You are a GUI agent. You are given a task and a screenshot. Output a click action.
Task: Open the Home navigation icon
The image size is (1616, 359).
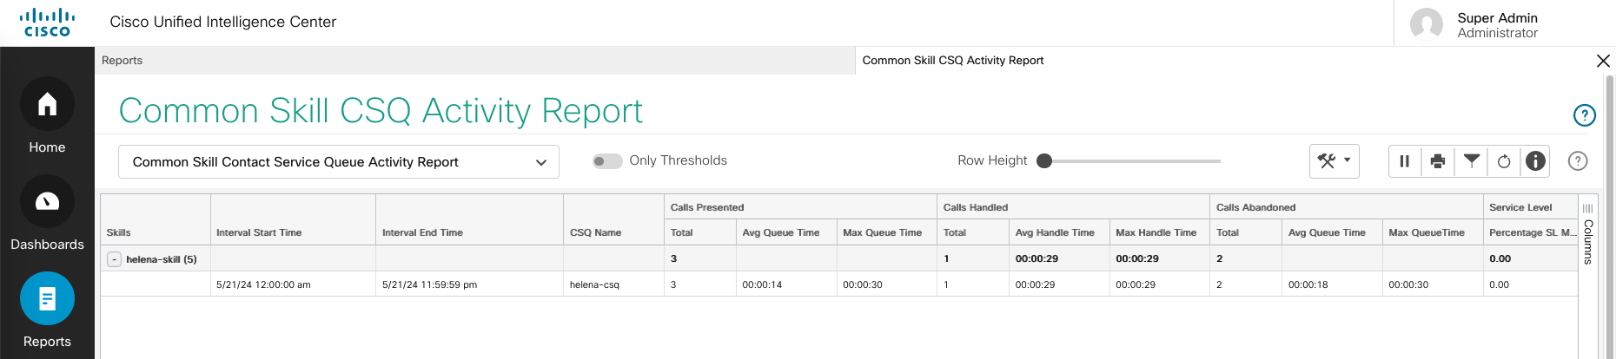click(x=47, y=105)
